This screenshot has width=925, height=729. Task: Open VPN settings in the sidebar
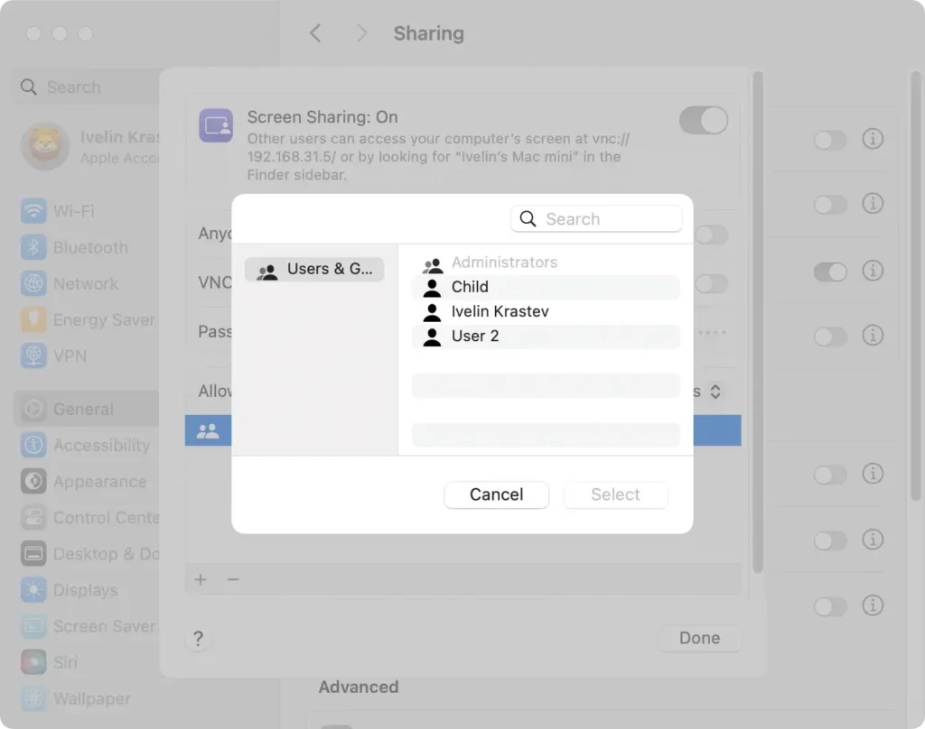click(68, 355)
